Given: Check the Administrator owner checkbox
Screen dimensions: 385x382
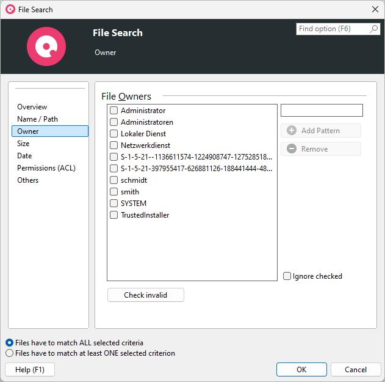Looking at the screenshot, I should pyautogui.click(x=114, y=111).
